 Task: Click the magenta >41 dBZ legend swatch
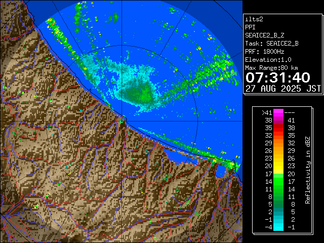pos(278,113)
